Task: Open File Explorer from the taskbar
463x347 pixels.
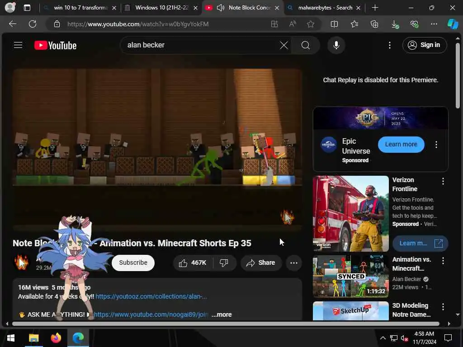Action: [33, 338]
